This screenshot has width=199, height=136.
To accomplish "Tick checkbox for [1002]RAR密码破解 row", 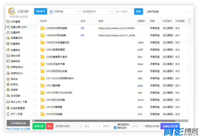I will click(35, 28).
